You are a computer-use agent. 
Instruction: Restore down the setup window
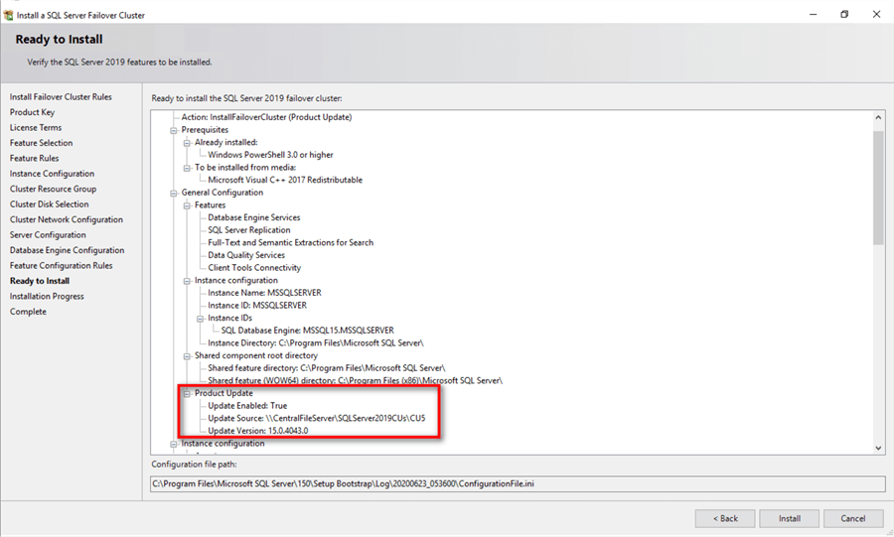pos(844,14)
